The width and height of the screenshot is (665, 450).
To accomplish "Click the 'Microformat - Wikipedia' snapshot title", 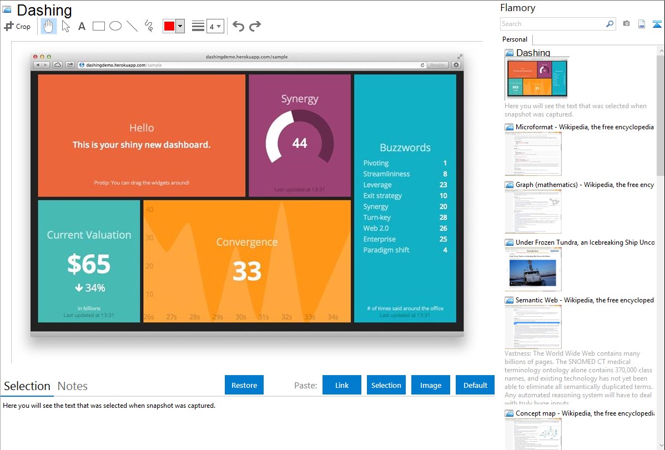I will pyautogui.click(x=585, y=127).
